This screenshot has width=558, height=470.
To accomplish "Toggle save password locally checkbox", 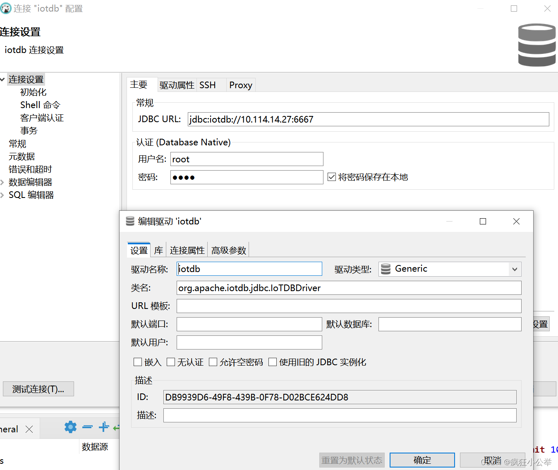I will (332, 177).
